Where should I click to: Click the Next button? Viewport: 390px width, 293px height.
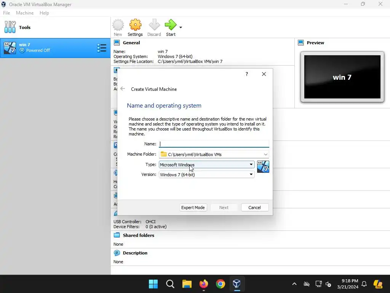click(224, 207)
